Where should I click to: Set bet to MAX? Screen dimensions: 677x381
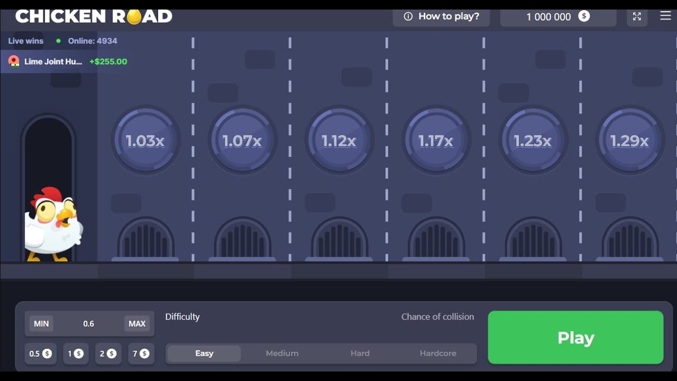(x=137, y=324)
